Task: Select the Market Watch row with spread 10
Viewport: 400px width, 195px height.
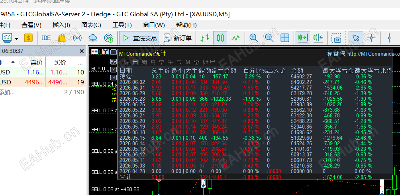Action: pyautogui.click(x=43, y=72)
